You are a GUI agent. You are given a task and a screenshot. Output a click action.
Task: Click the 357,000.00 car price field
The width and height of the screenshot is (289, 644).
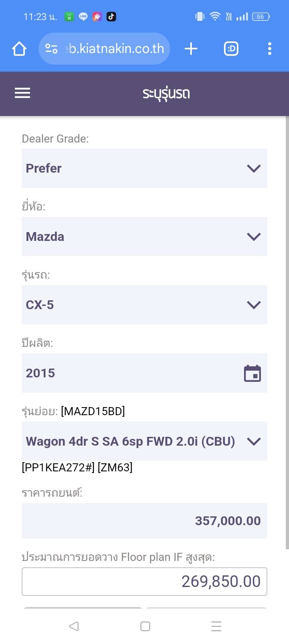144,521
